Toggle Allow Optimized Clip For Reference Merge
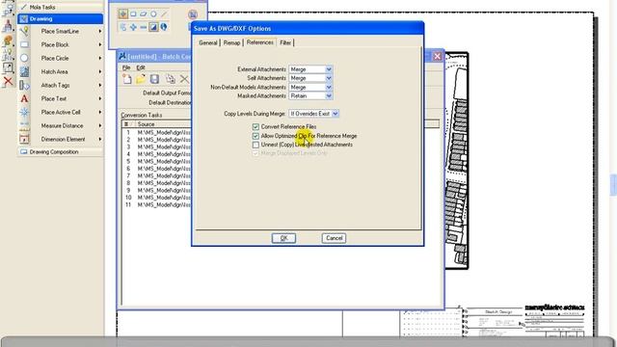The height and width of the screenshot is (347, 617). point(255,136)
